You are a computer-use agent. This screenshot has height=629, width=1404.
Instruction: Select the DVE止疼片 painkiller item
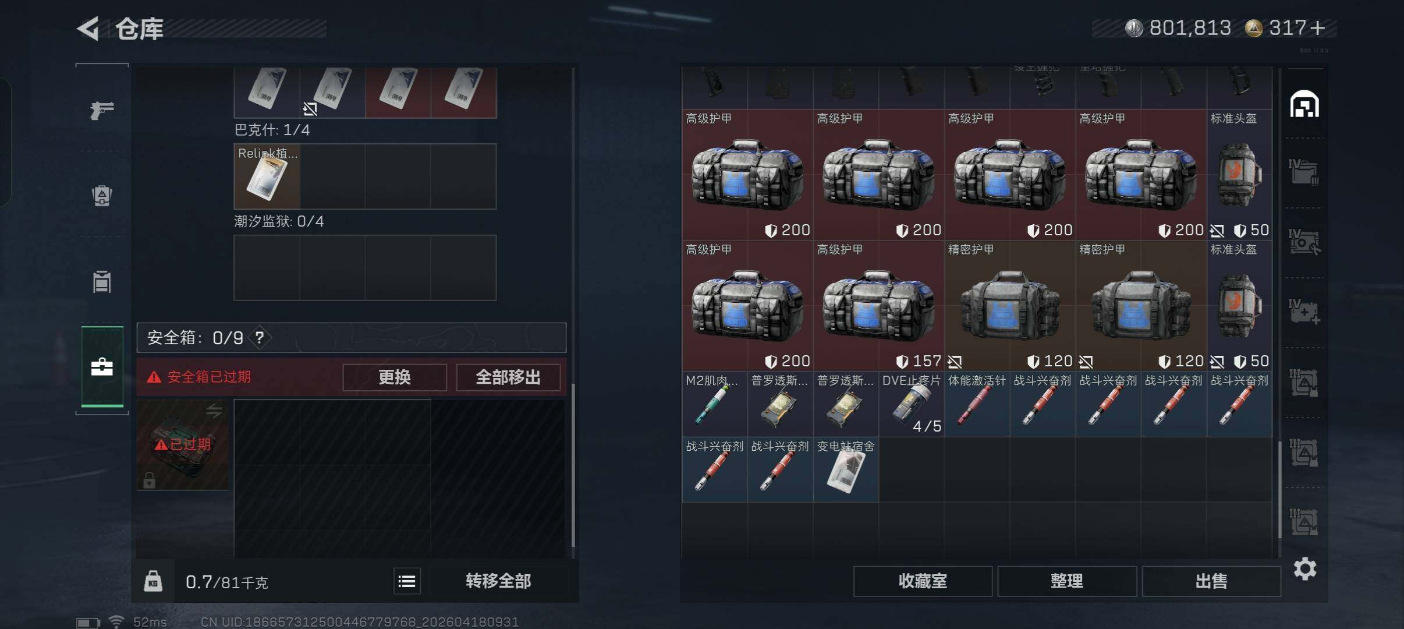pyautogui.click(x=912, y=404)
